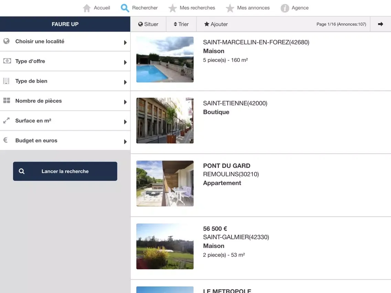Expand Budget en euros arrow

click(125, 142)
